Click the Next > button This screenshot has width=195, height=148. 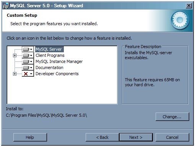pyautogui.click(x=136, y=137)
